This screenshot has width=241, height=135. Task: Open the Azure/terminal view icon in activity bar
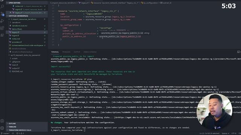click(x=2, y=35)
